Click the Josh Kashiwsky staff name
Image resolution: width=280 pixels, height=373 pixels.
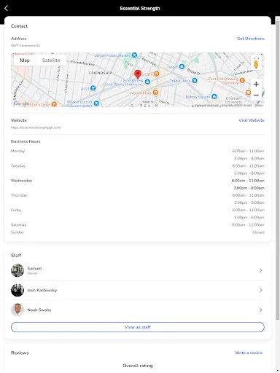42,290
